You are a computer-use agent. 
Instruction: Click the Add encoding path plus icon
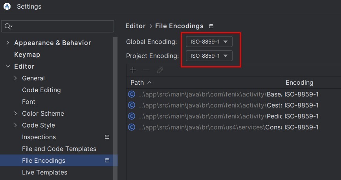click(133, 70)
